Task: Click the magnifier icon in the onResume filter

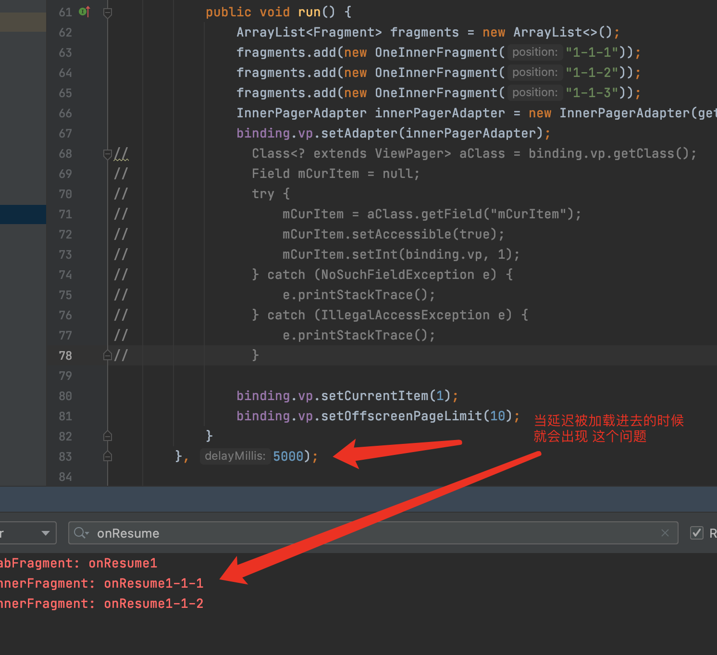Action: (81, 533)
